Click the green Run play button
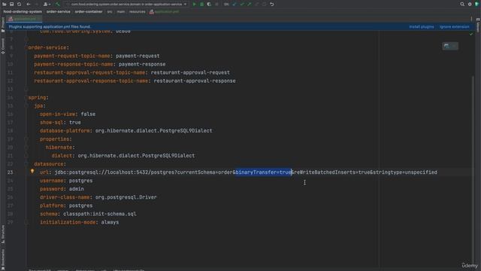Viewport: 481px width, 271px height. click(194, 5)
